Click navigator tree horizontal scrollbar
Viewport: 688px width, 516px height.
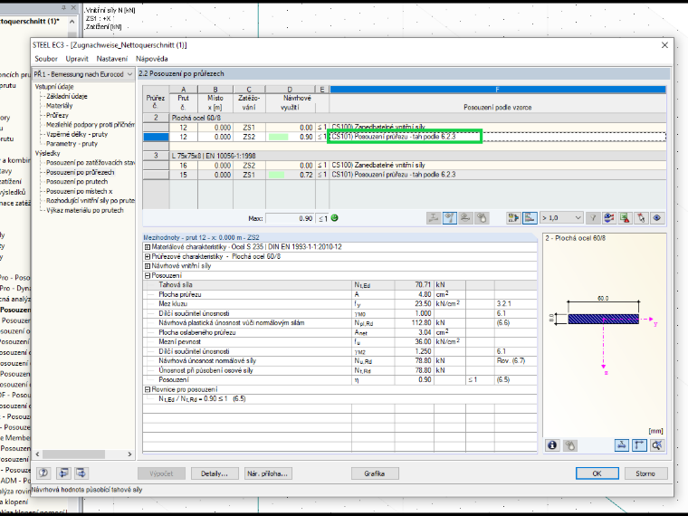83,454
